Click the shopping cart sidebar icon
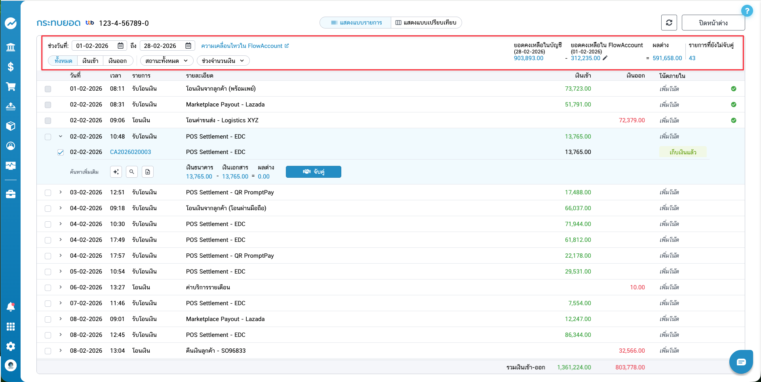The width and height of the screenshot is (761, 382). tap(11, 87)
